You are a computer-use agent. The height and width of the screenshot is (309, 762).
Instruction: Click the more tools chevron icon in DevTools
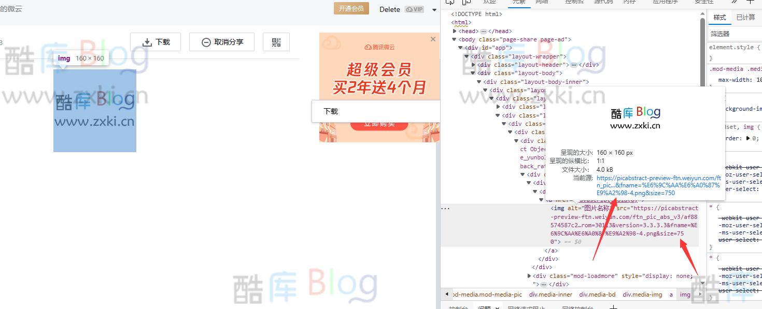pyautogui.click(x=733, y=2)
